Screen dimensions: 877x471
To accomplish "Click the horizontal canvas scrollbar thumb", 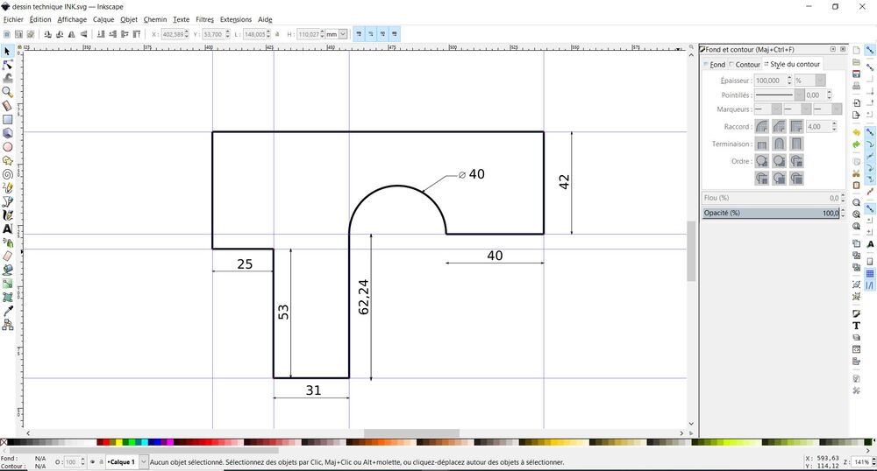I will 411,433.
